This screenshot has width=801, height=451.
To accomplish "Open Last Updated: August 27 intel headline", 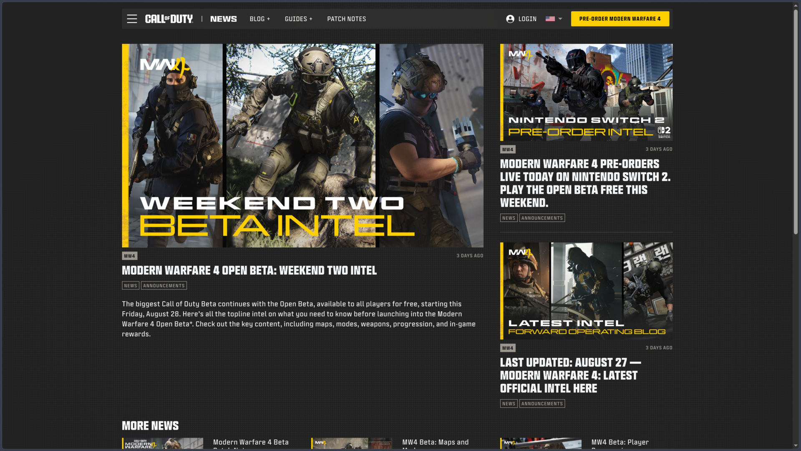I will pyautogui.click(x=570, y=375).
